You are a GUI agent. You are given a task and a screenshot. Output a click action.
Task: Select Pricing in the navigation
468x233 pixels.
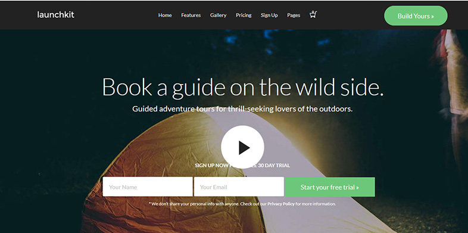244,15
